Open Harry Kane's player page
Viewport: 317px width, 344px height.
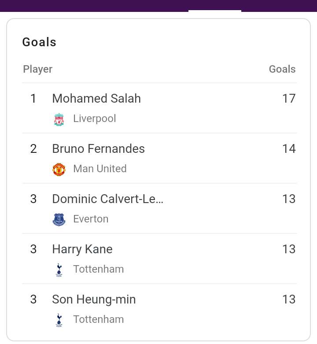[82, 249]
